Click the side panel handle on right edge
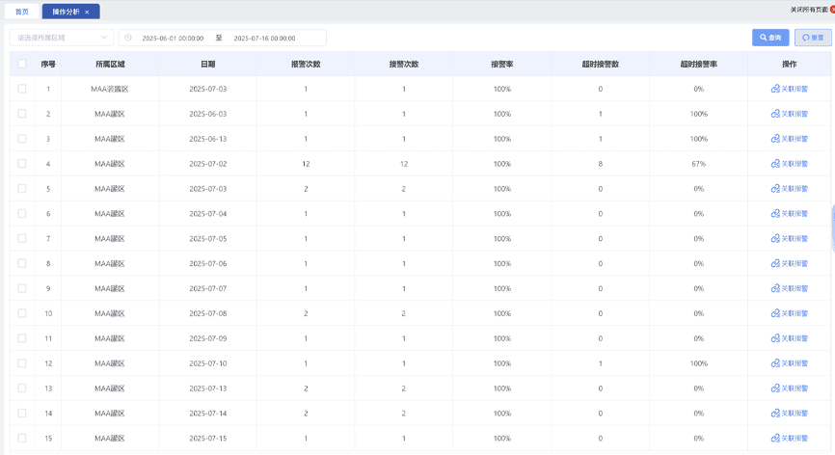 [832, 226]
